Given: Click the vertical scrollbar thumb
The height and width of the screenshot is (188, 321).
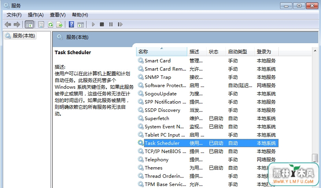Looking at the screenshot, I should (x=315, y=158).
